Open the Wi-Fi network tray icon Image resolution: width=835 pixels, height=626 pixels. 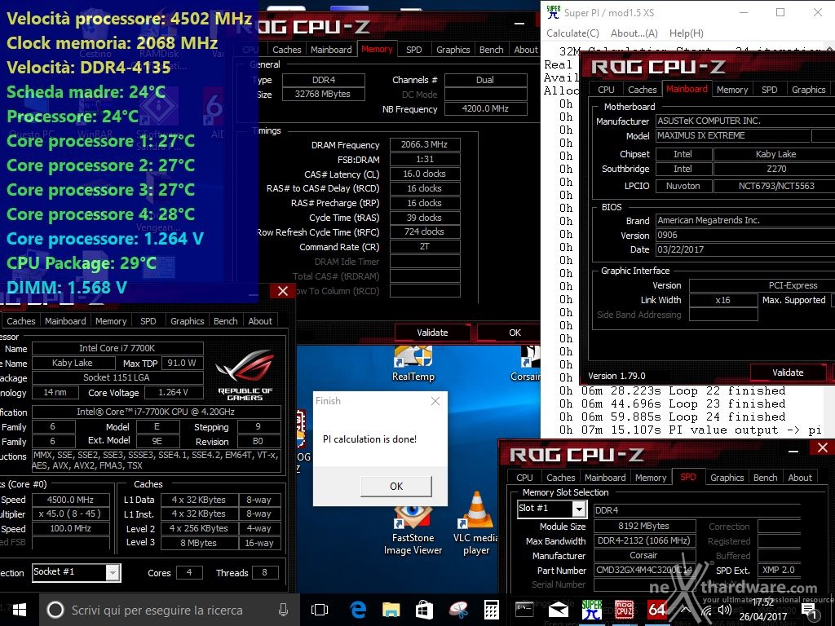pos(707,611)
